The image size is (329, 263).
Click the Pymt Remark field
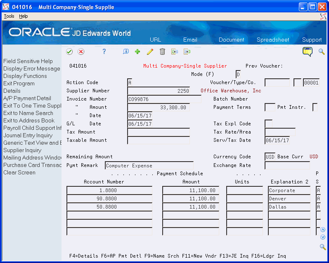[x=149, y=165]
